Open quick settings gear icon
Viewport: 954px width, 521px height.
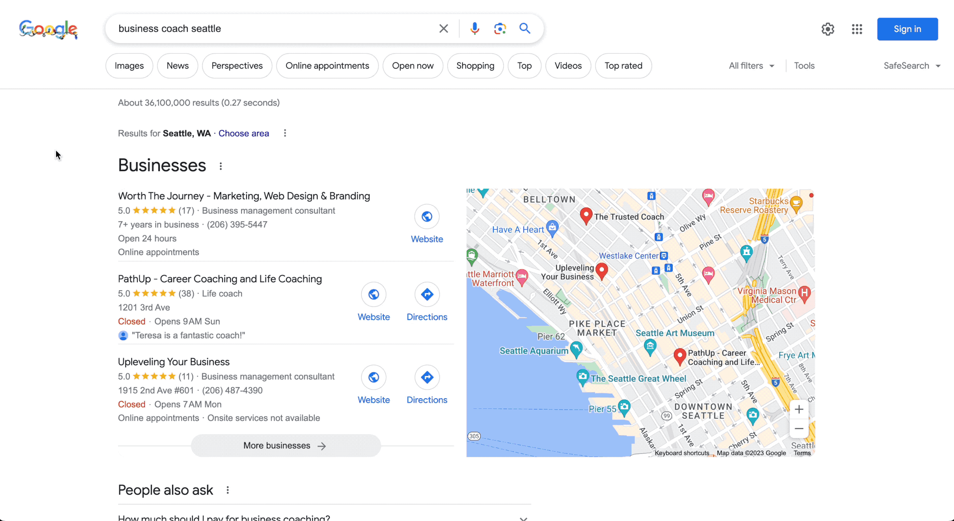(x=828, y=29)
